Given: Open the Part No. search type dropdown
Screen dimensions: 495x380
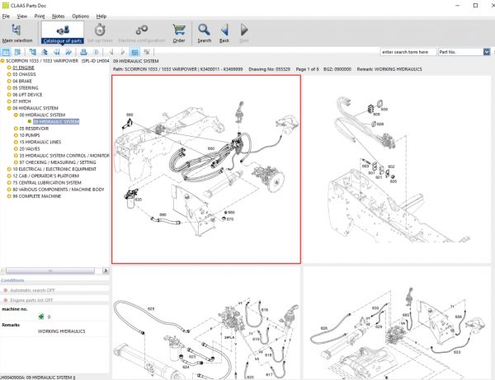Looking at the screenshot, I should 487,52.
